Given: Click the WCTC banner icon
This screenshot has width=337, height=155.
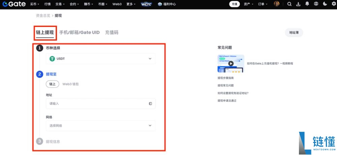Looking at the screenshot, I should click(x=146, y=4).
